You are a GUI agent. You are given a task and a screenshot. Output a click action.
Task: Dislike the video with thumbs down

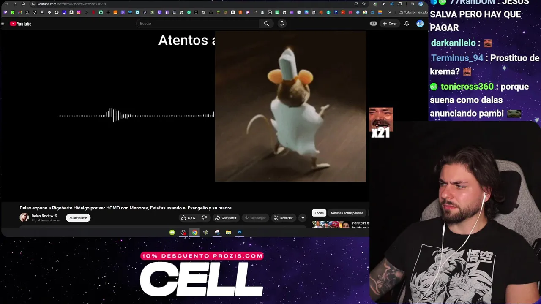pyautogui.click(x=204, y=218)
